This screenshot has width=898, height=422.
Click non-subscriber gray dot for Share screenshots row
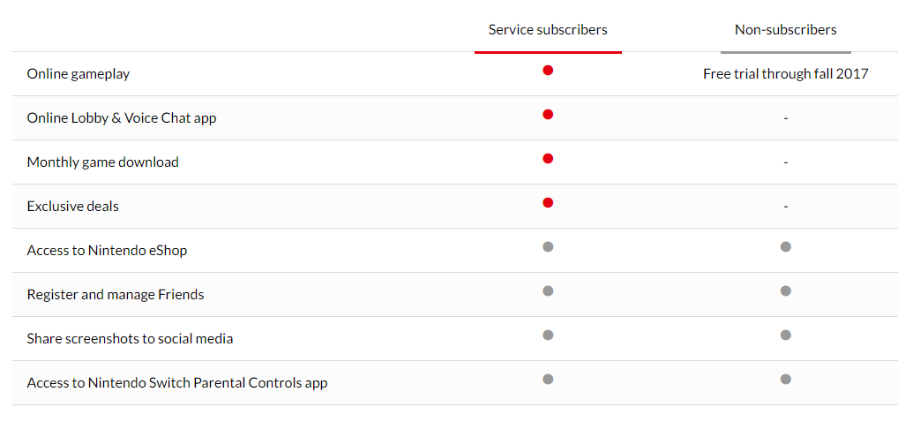pyautogui.click(x=785, y=335)
